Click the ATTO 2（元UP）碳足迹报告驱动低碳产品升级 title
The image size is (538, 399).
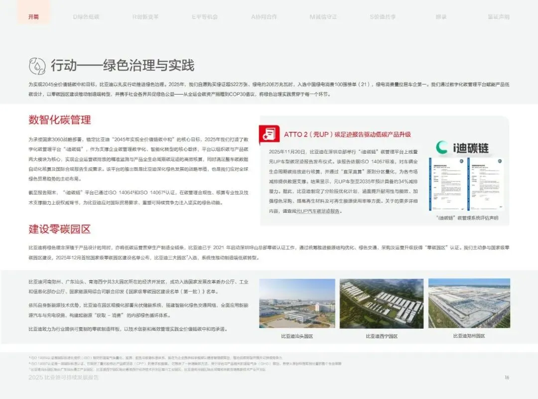coord(347,134)
